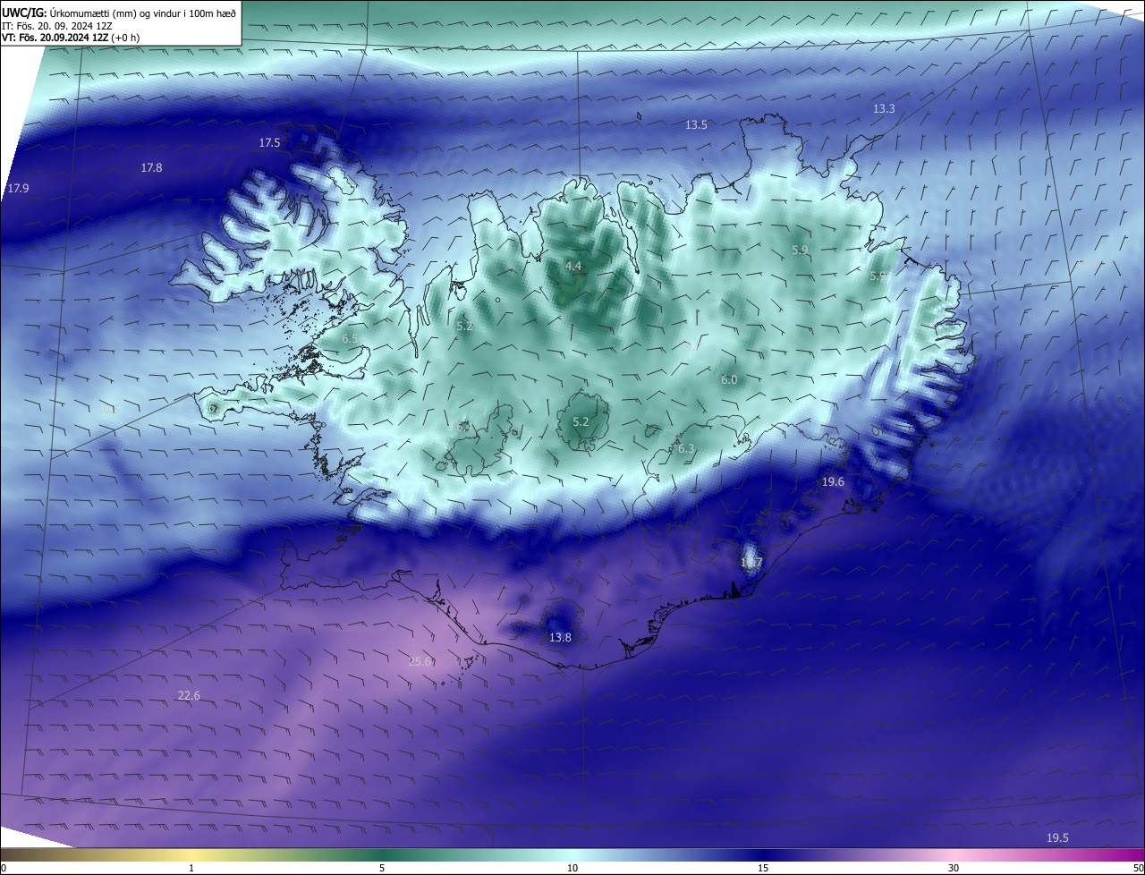Click the '50' tick on the color scale
Image resolution: width=1145 pixels, height=875 pixels.
click(1138, 868)
